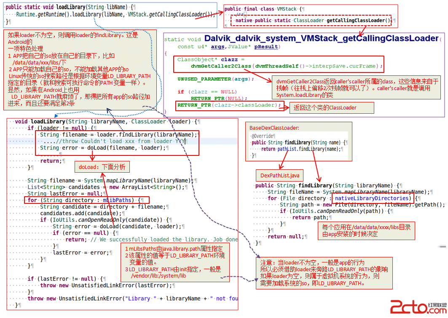Click the 'RETURN_PTR(clazz->classLoader);' line
Screen dimensions: 448x318
229,105
